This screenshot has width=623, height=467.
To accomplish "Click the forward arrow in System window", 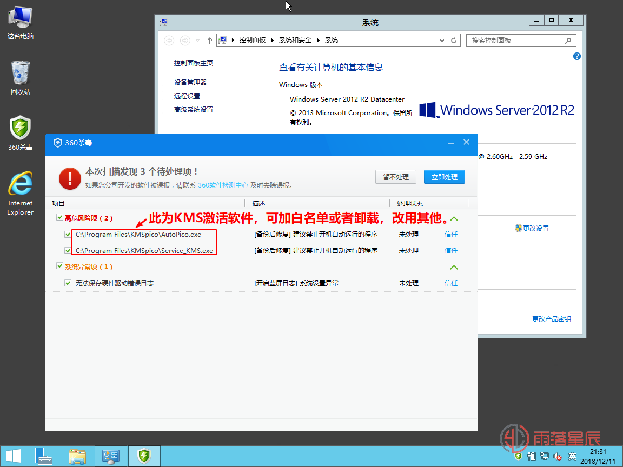I will [185, 40].
